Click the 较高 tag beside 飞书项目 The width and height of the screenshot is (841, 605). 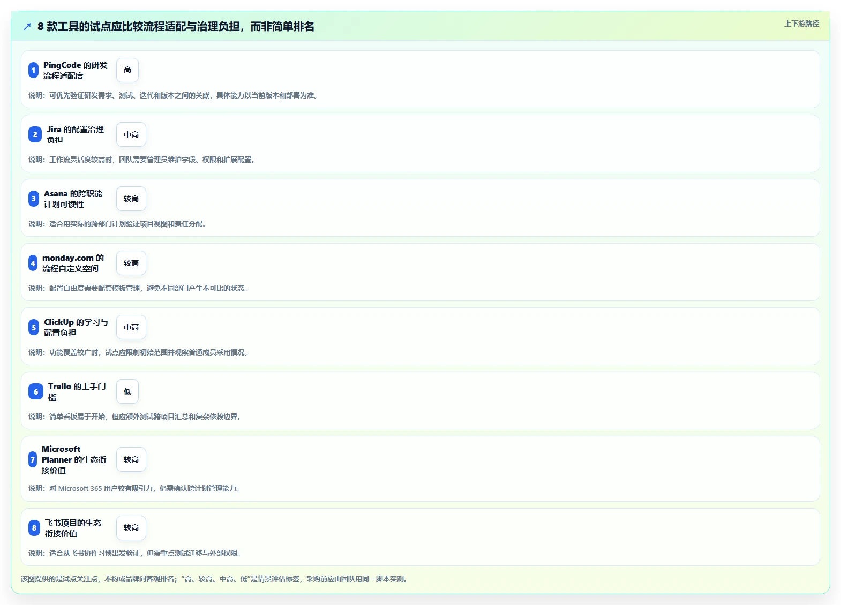point(131,527)
